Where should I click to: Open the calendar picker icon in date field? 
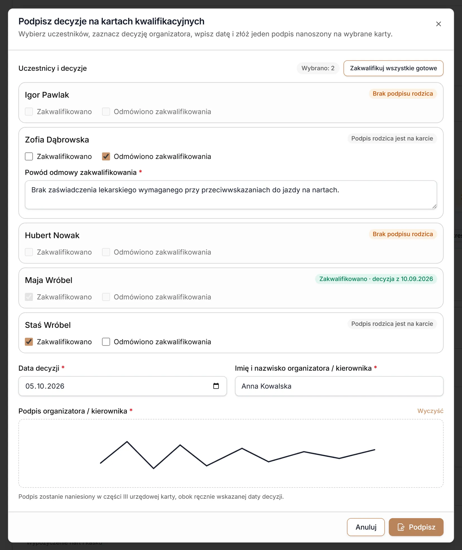pyautogui.click(x=216, y=386)
